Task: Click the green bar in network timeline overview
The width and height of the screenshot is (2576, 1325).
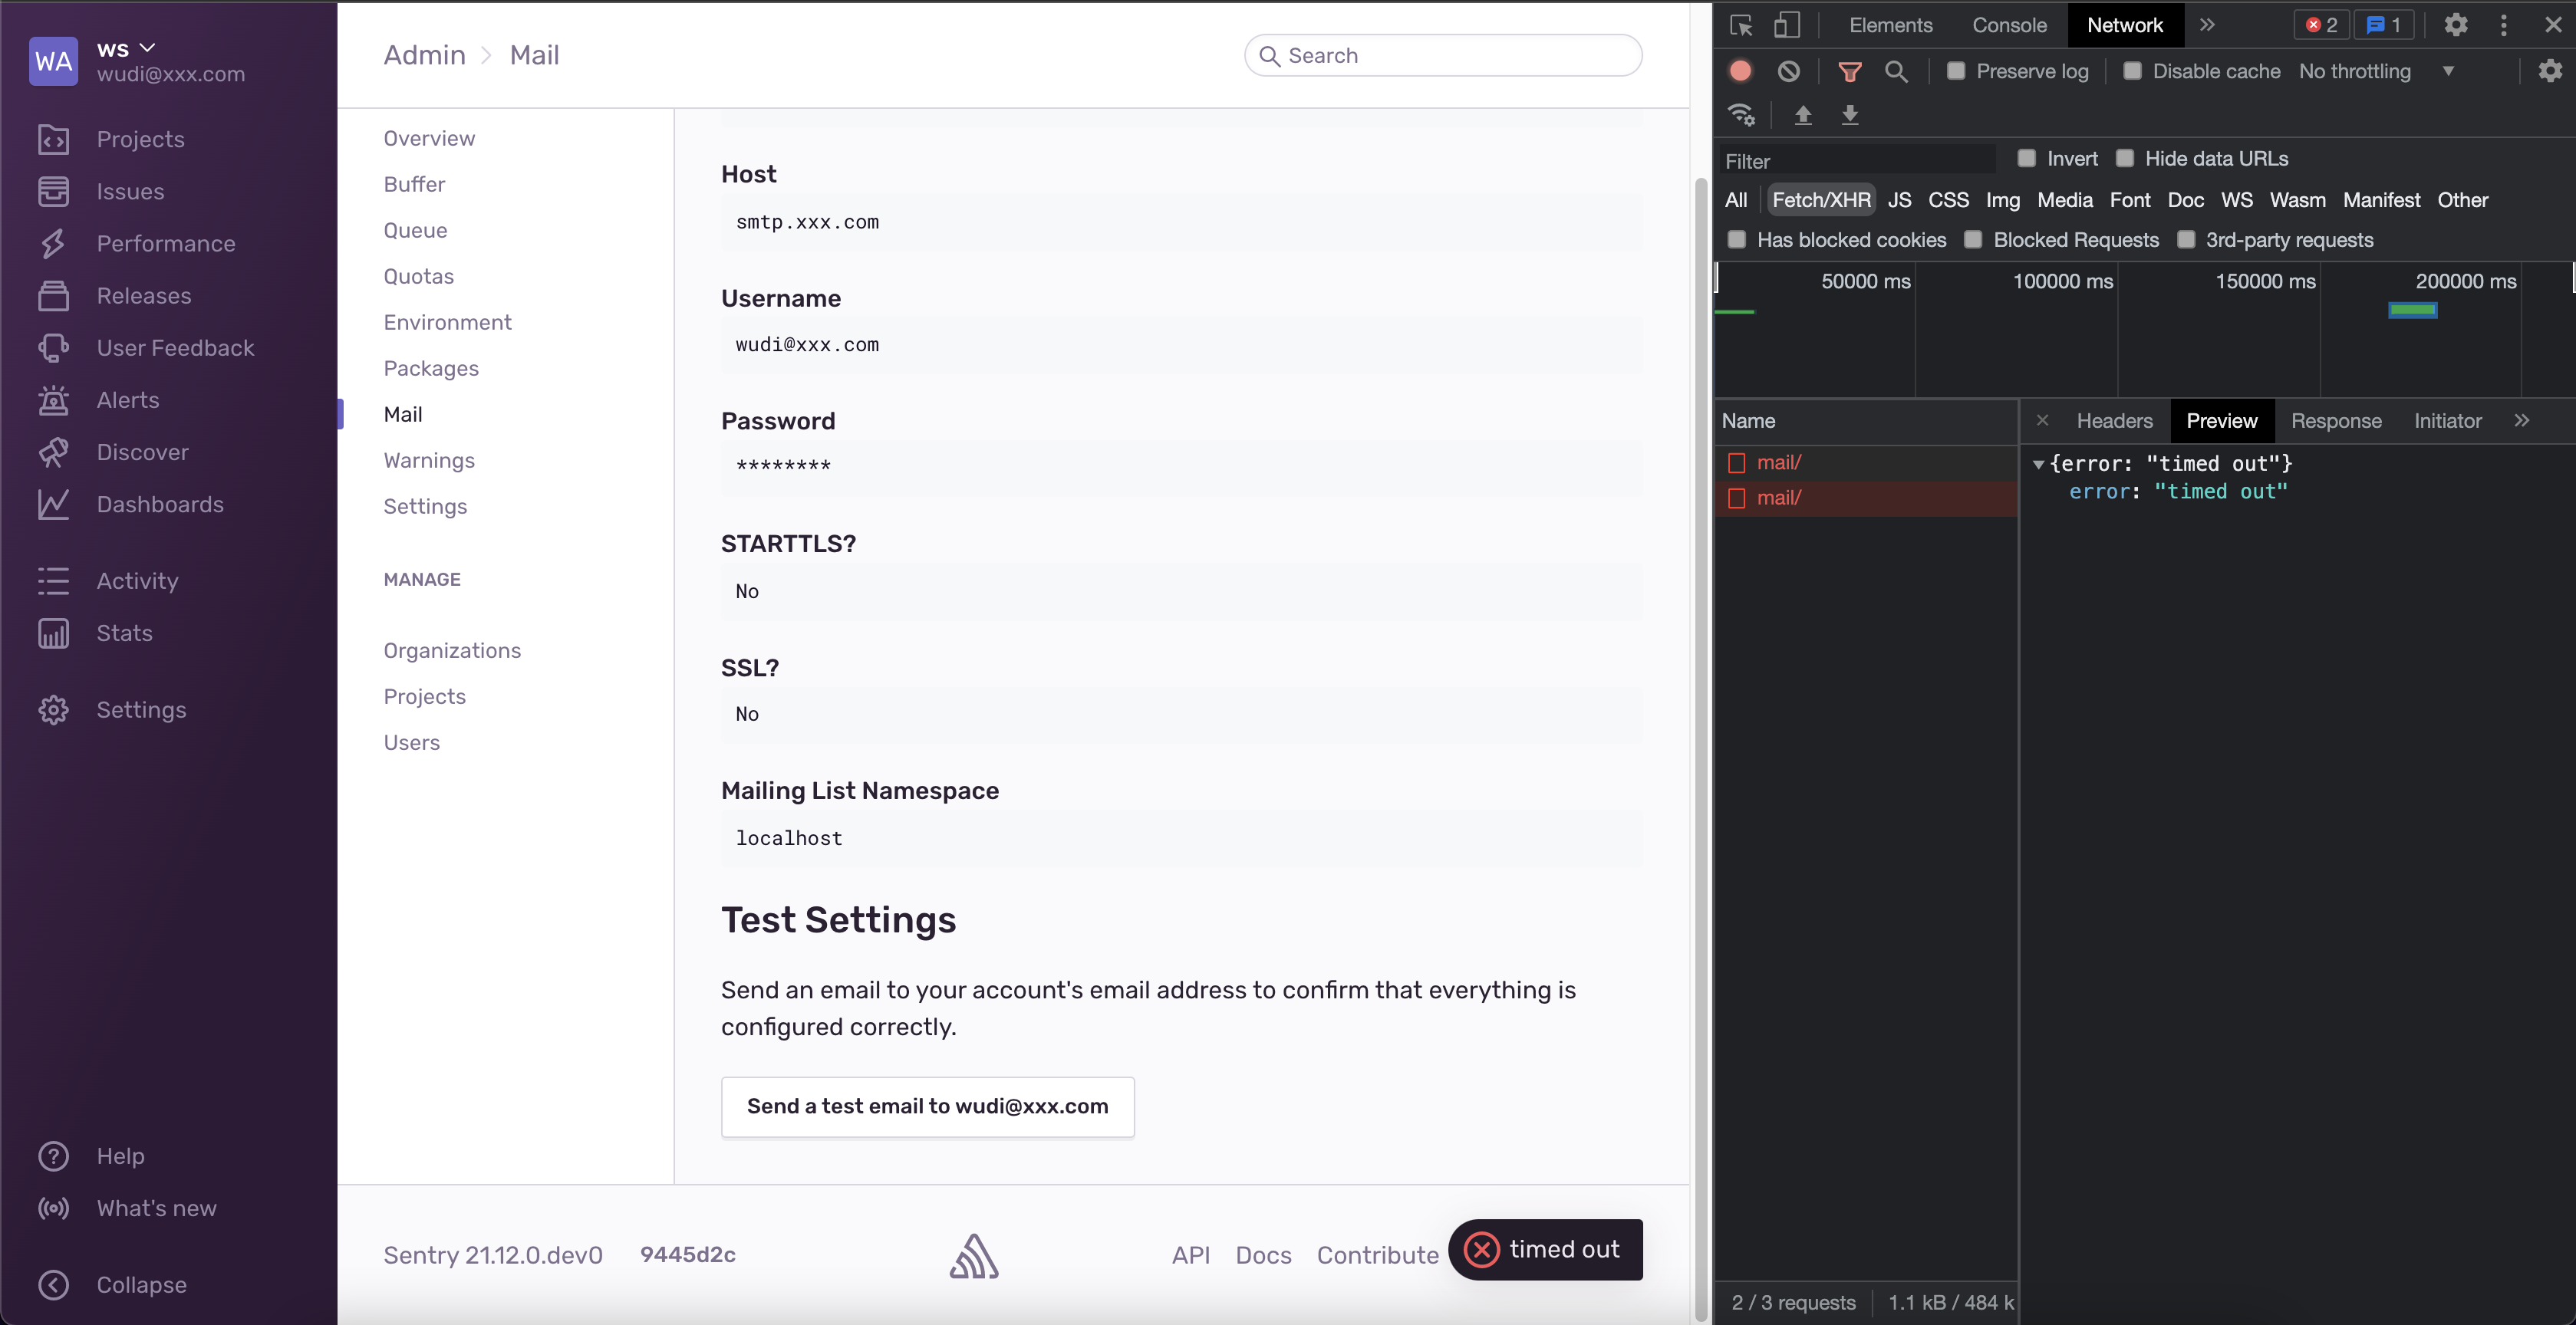Action: point(2412,311)
